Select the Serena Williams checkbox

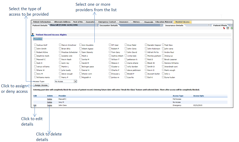pos(163,63)
